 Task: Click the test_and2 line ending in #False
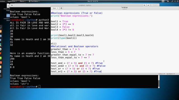click(x=78, y=66)
